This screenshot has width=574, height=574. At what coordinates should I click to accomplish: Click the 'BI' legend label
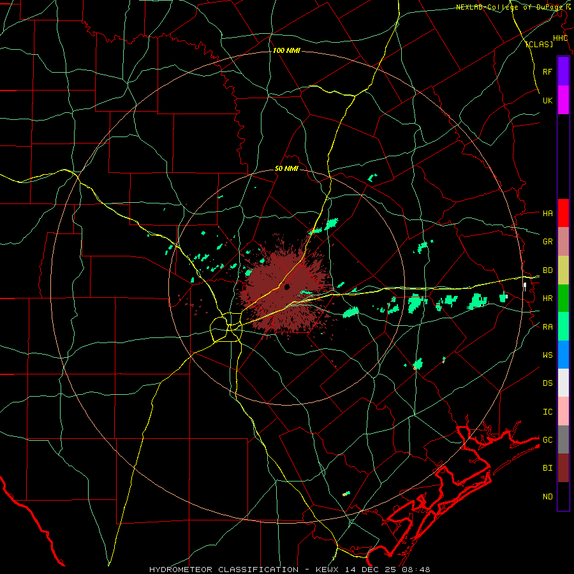click(x=547, y=468)
